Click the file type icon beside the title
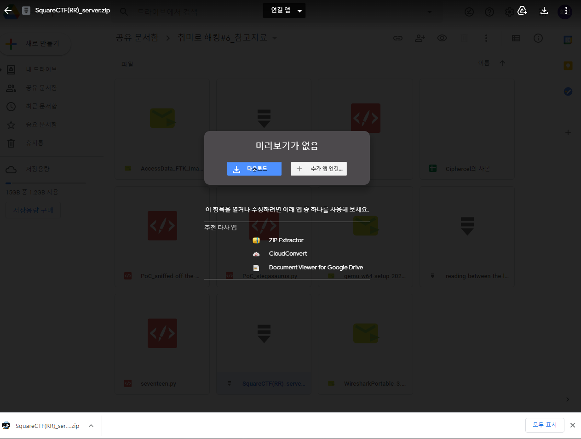 pos(26,11)
